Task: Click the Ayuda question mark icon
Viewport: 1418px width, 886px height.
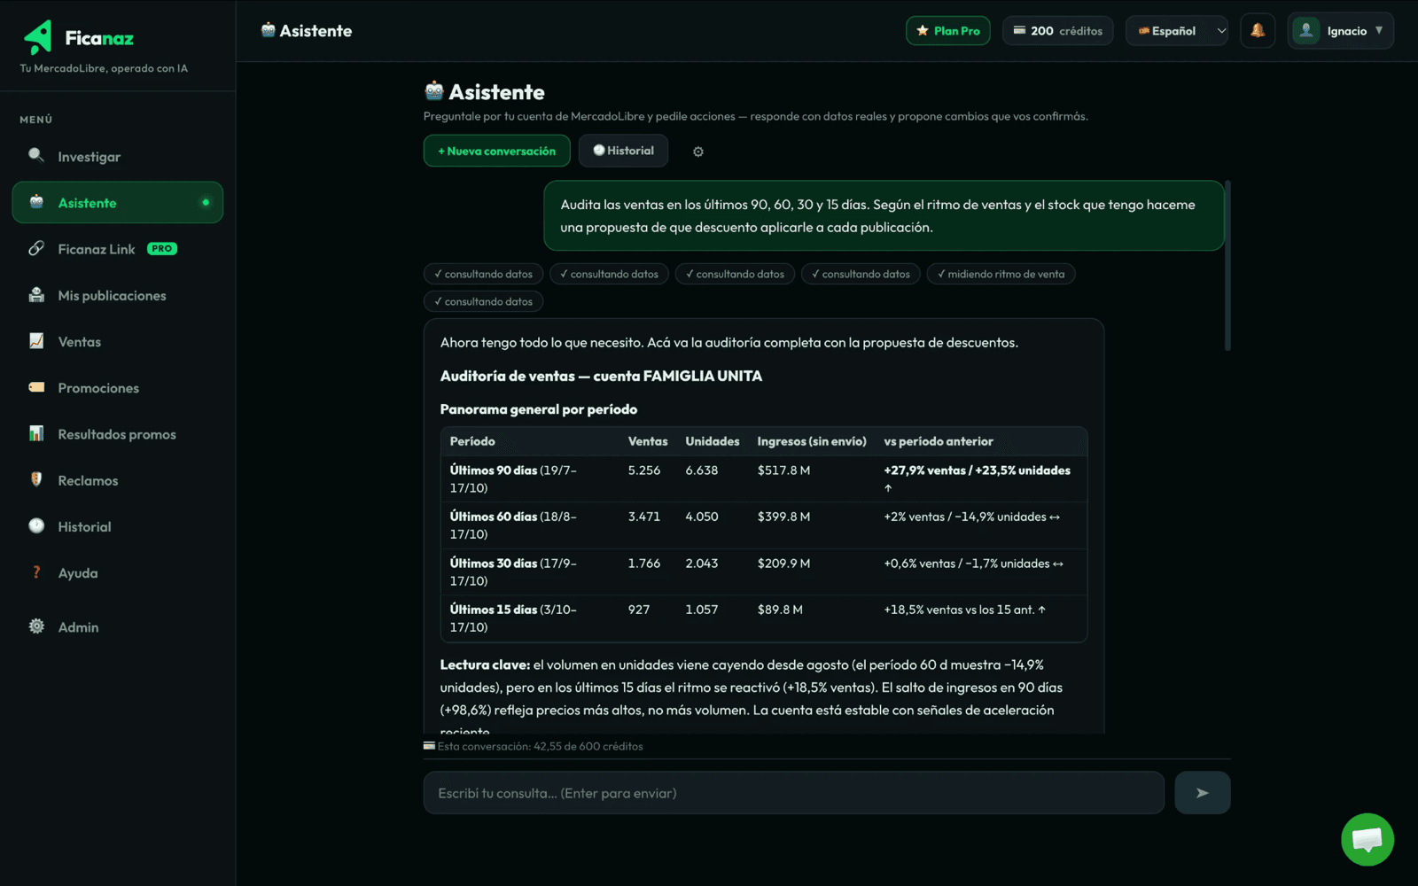Action: click(x=36, y=572)
